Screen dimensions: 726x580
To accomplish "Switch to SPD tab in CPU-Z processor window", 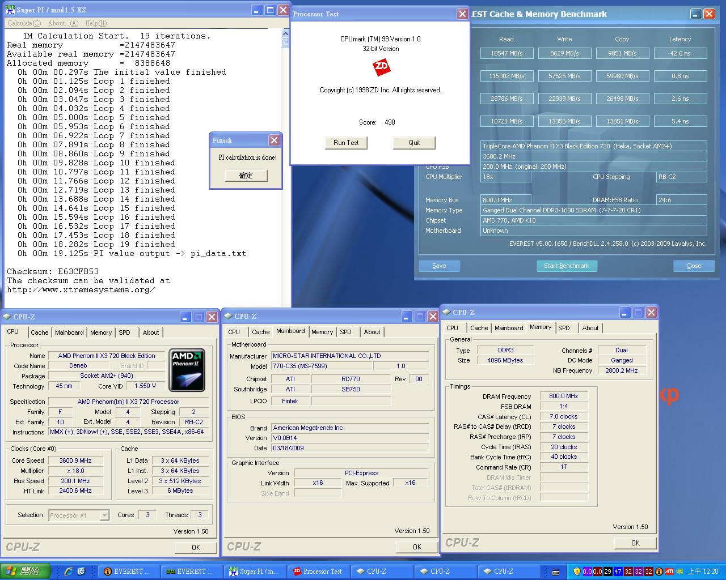I will [125, 332].
